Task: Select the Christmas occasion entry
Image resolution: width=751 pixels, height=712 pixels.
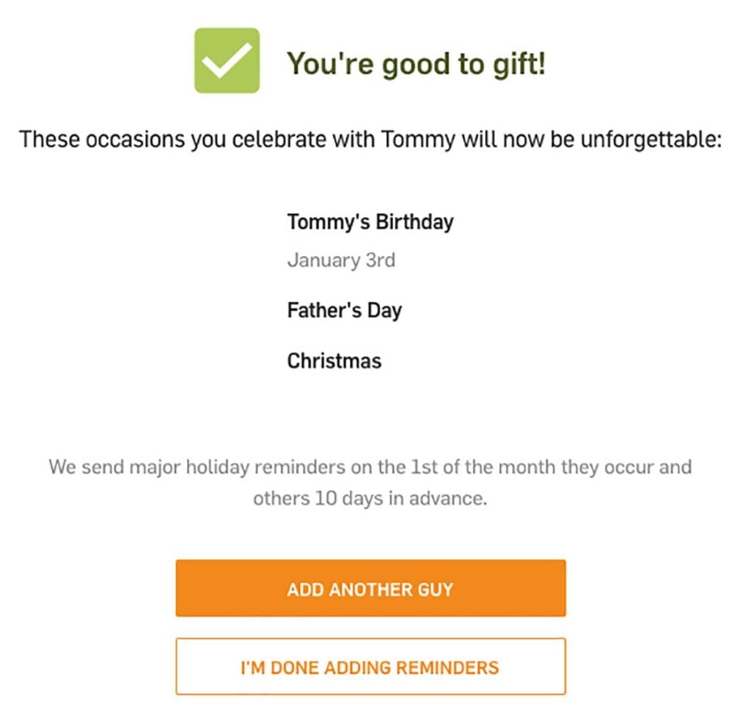Action: [x=334, y=361]
